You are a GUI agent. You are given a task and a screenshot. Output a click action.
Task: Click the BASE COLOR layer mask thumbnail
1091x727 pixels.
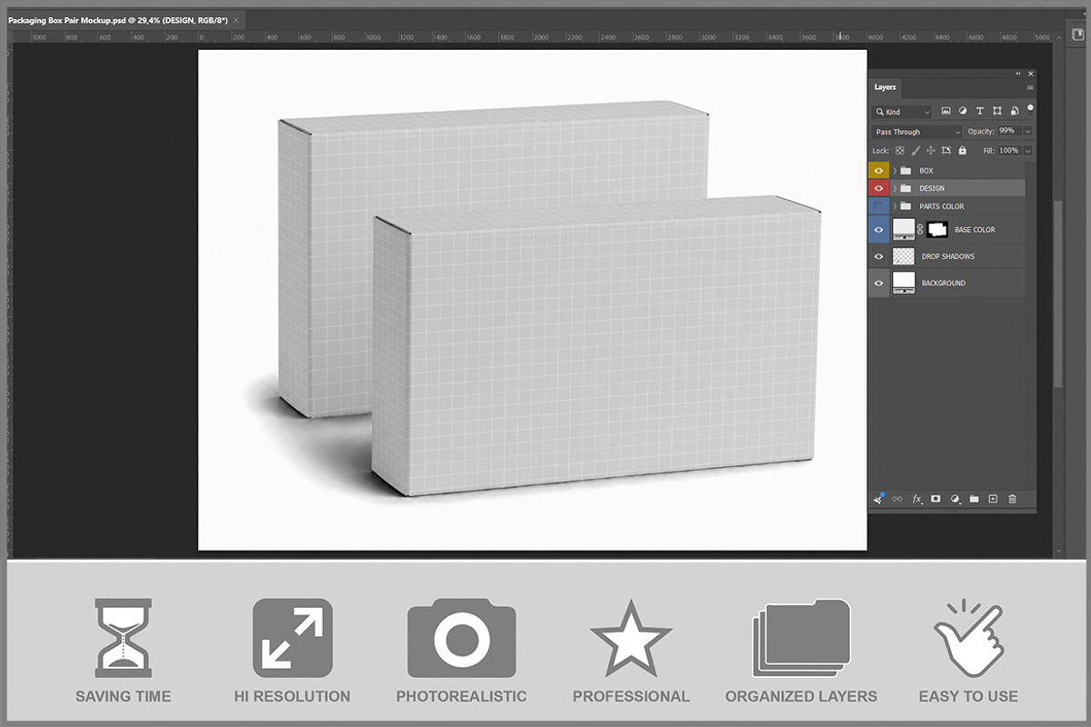[937, 230]
